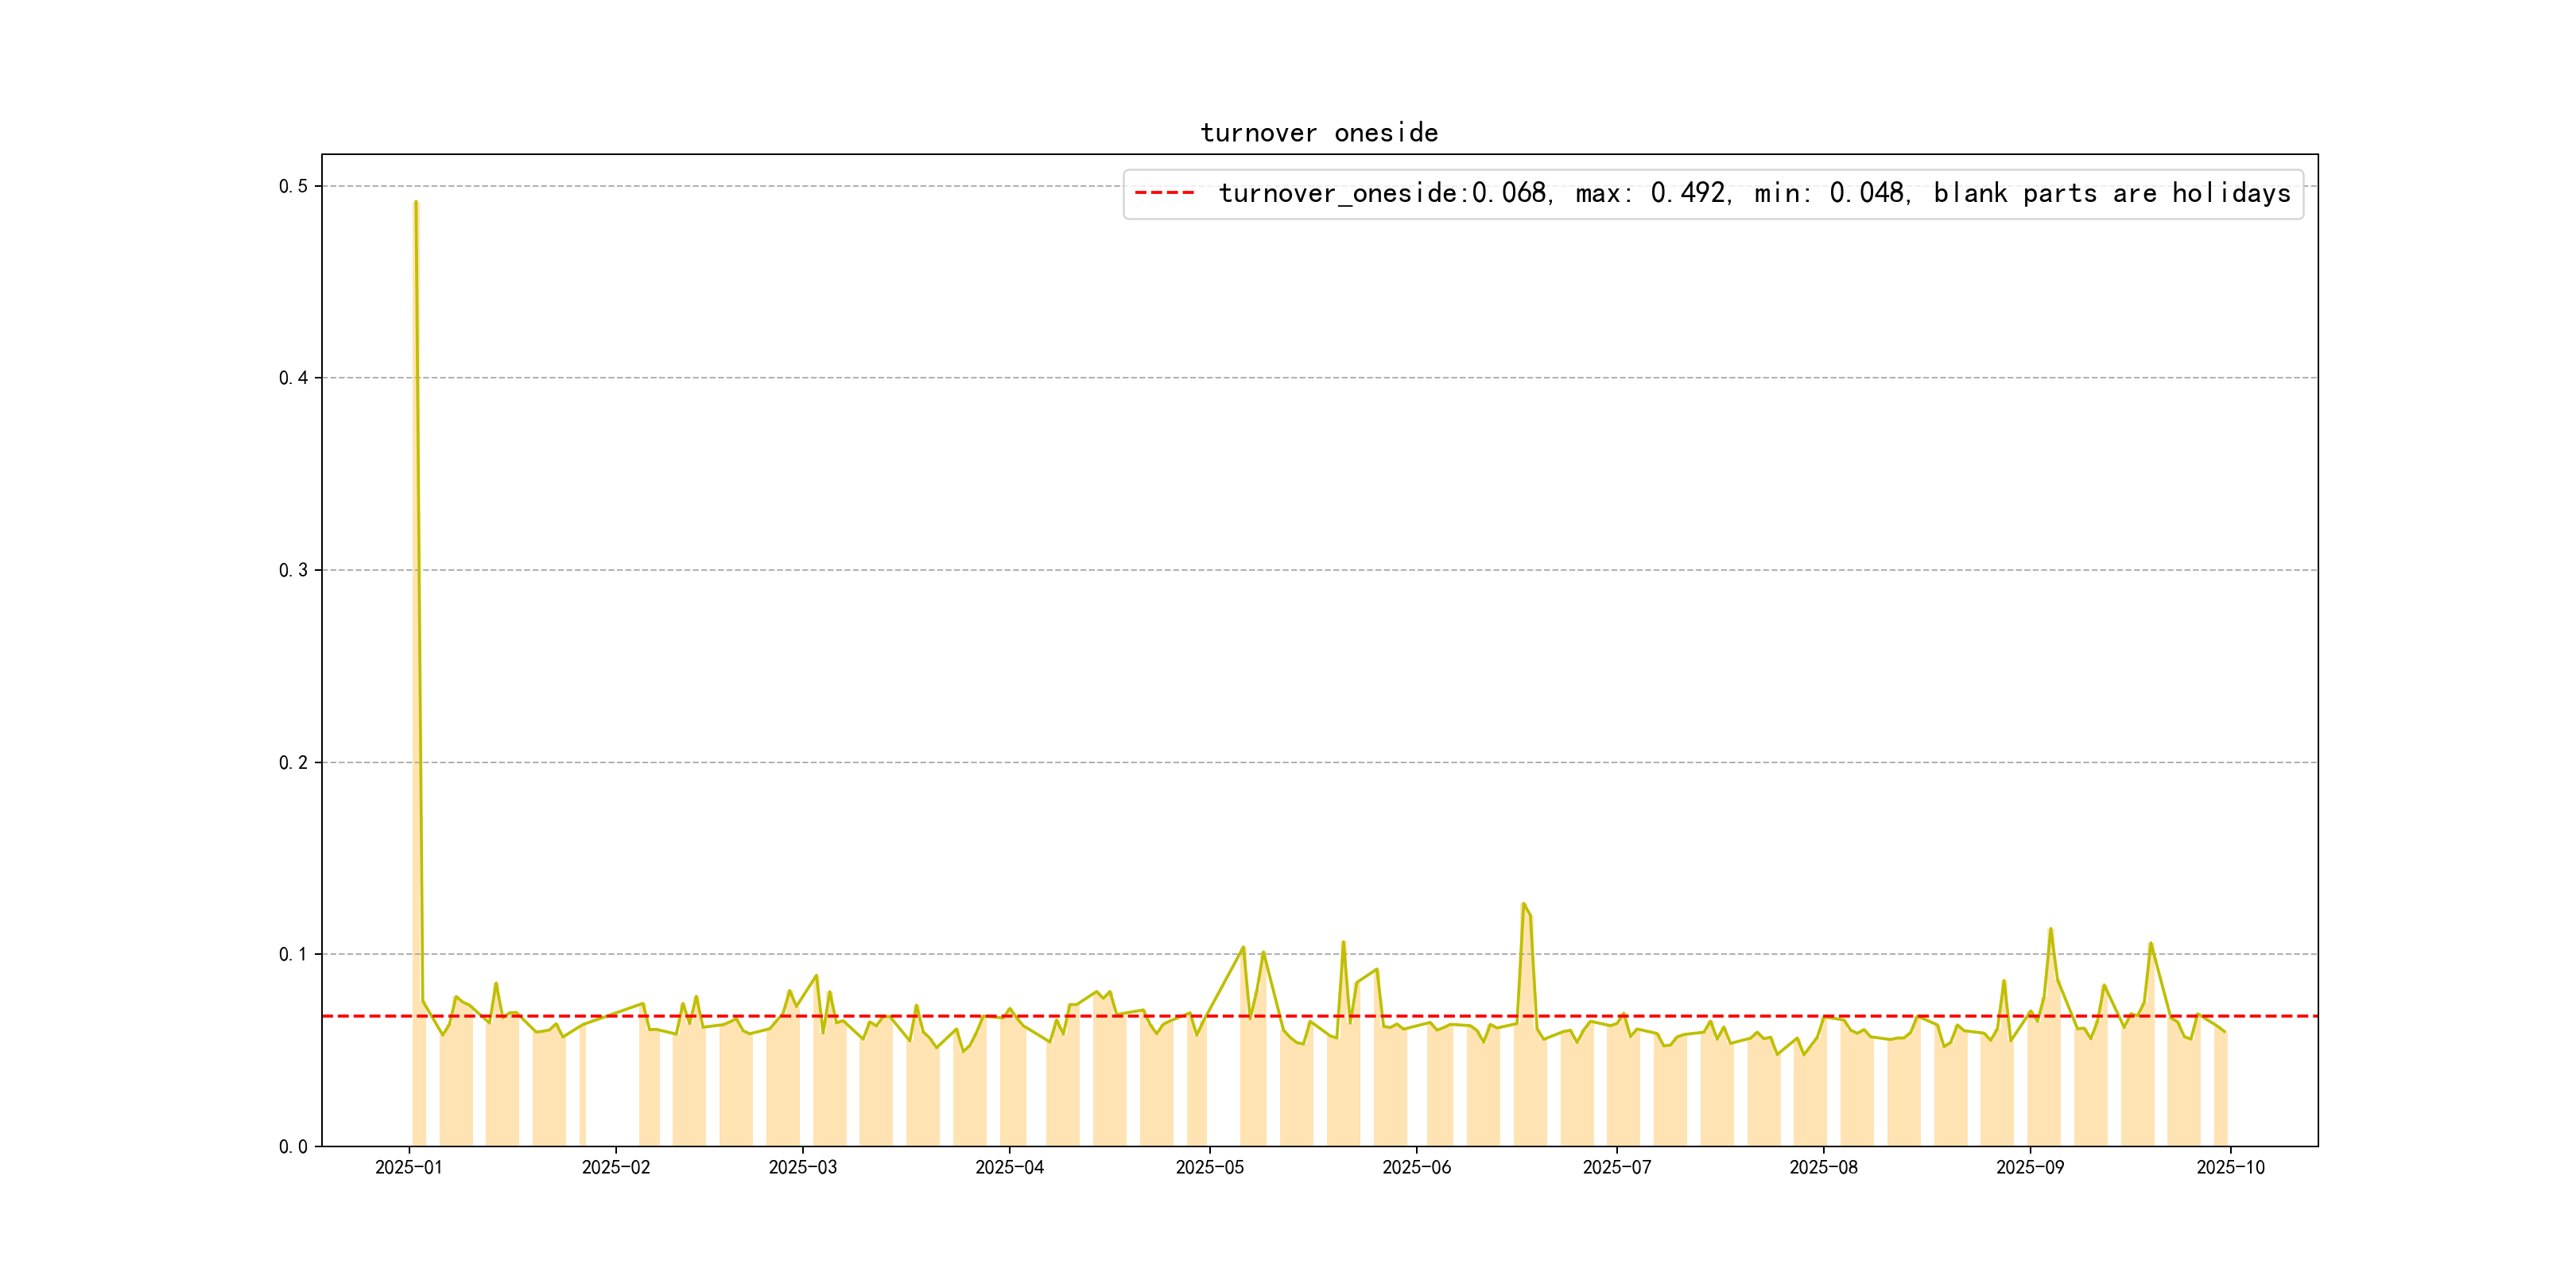Click the 2025-05 x-axis tick label

coord(1209,1167)
